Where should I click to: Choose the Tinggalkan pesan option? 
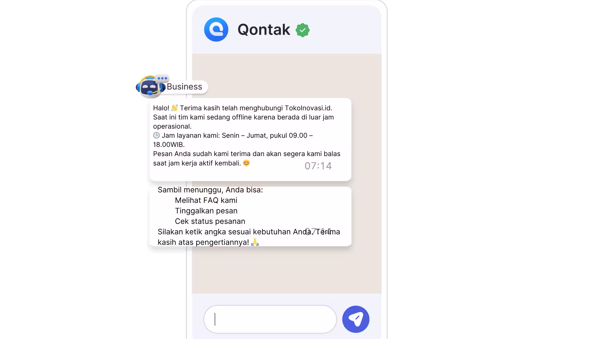pos(206,211)
